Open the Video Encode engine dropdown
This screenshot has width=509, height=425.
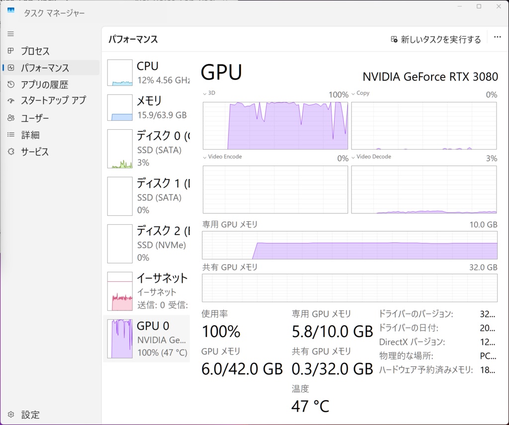tap(224, 157)
